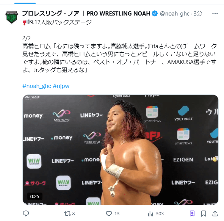This screenshot has width=224, height=221.
Task: Open the #noah_ghc hashtag link
Action: click(37, 86)
